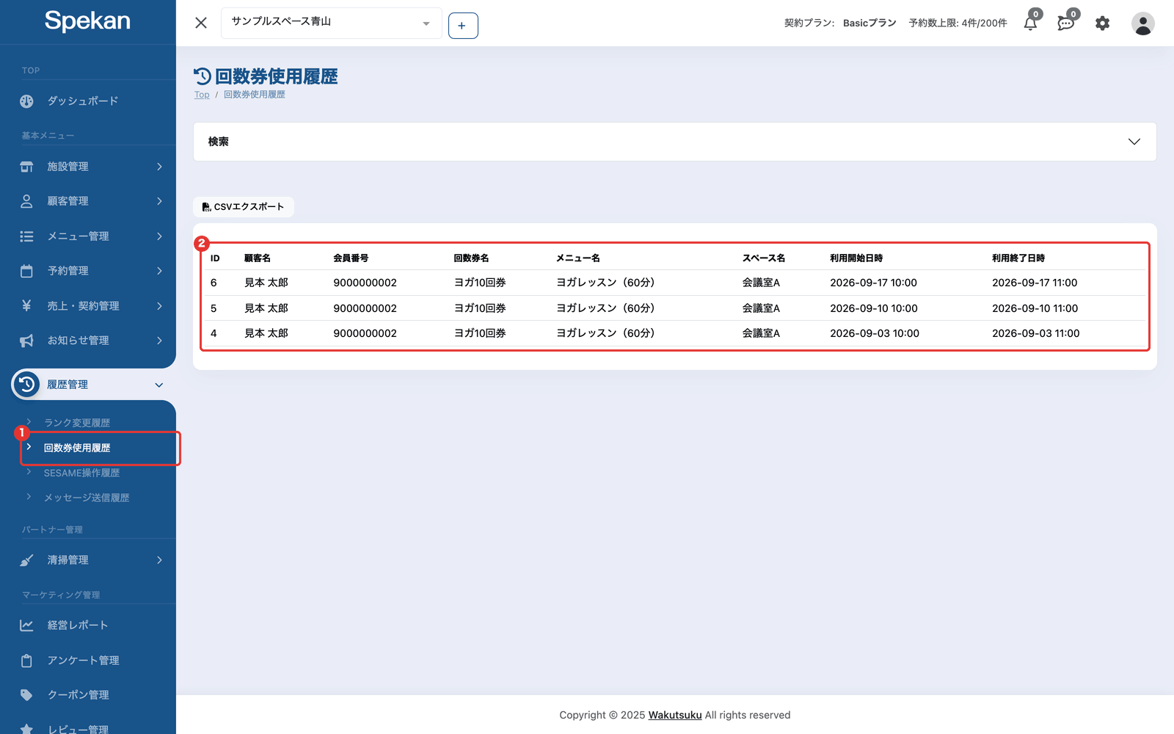Click the menu management list icon

tap(26, 236)
